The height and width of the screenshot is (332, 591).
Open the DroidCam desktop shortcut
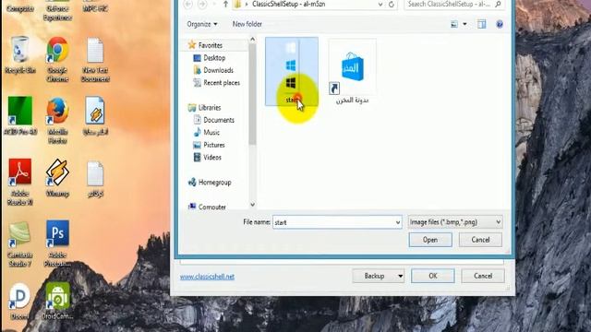pos(57,301)
